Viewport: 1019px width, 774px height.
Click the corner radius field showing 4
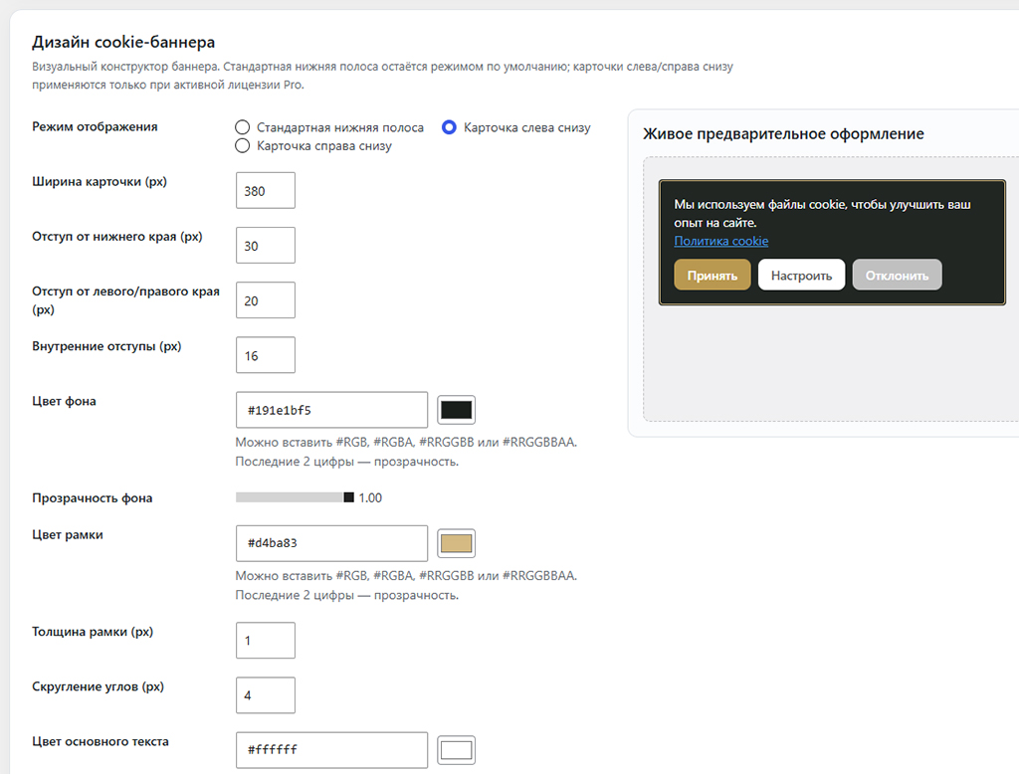coord(265,695)
